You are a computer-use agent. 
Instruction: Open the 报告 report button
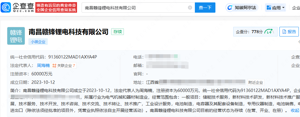tap(289, 32)
